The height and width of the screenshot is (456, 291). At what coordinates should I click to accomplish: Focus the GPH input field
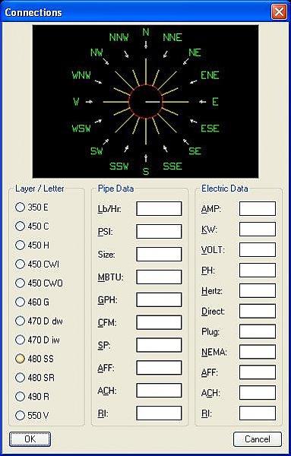point(159,299)
